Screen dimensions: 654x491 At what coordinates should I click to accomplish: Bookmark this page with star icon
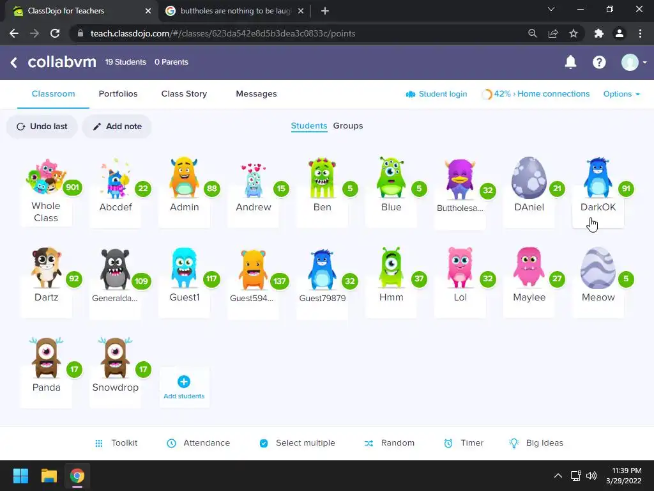pyautogui.click(x=574, y=33)
